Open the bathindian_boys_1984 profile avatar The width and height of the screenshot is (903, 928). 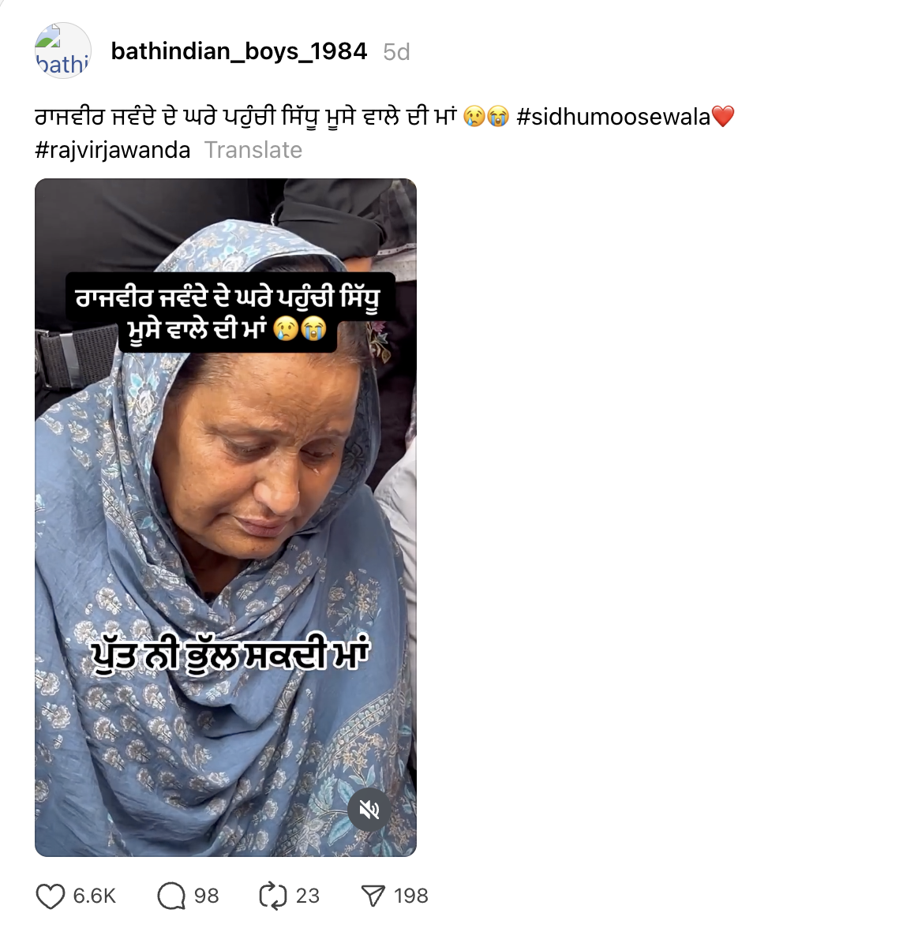tap(63, 51)
